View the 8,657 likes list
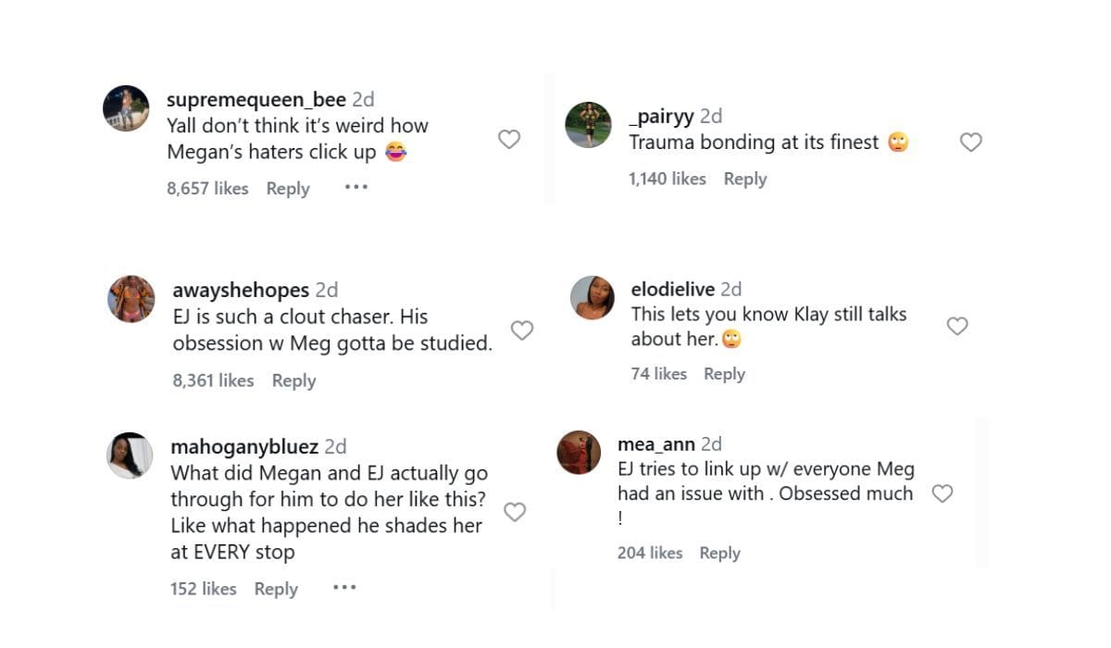The image size is (1111, 648). click(207, 188)
